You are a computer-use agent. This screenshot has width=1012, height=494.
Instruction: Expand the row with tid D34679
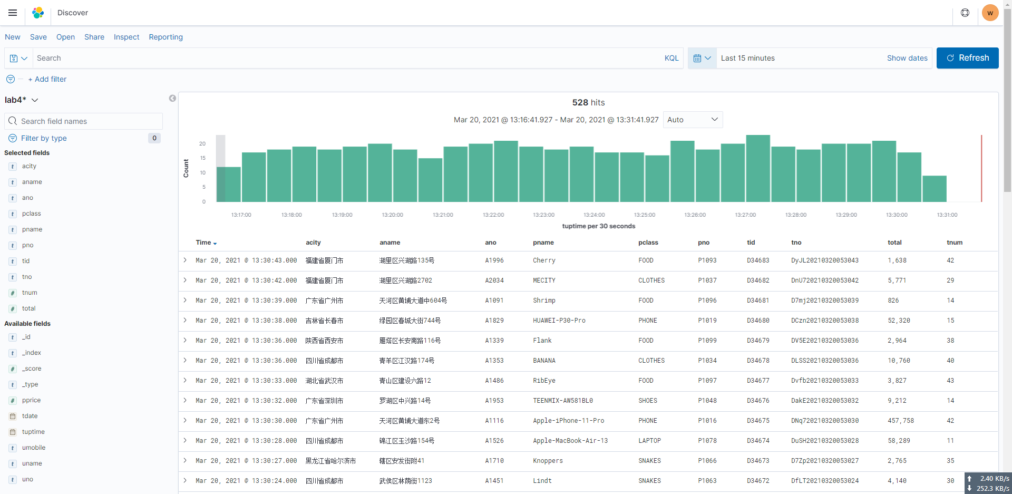(186, 340)
